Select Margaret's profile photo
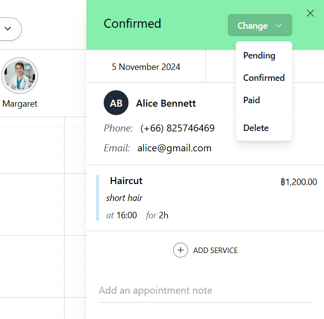 [x=20, y=76]
